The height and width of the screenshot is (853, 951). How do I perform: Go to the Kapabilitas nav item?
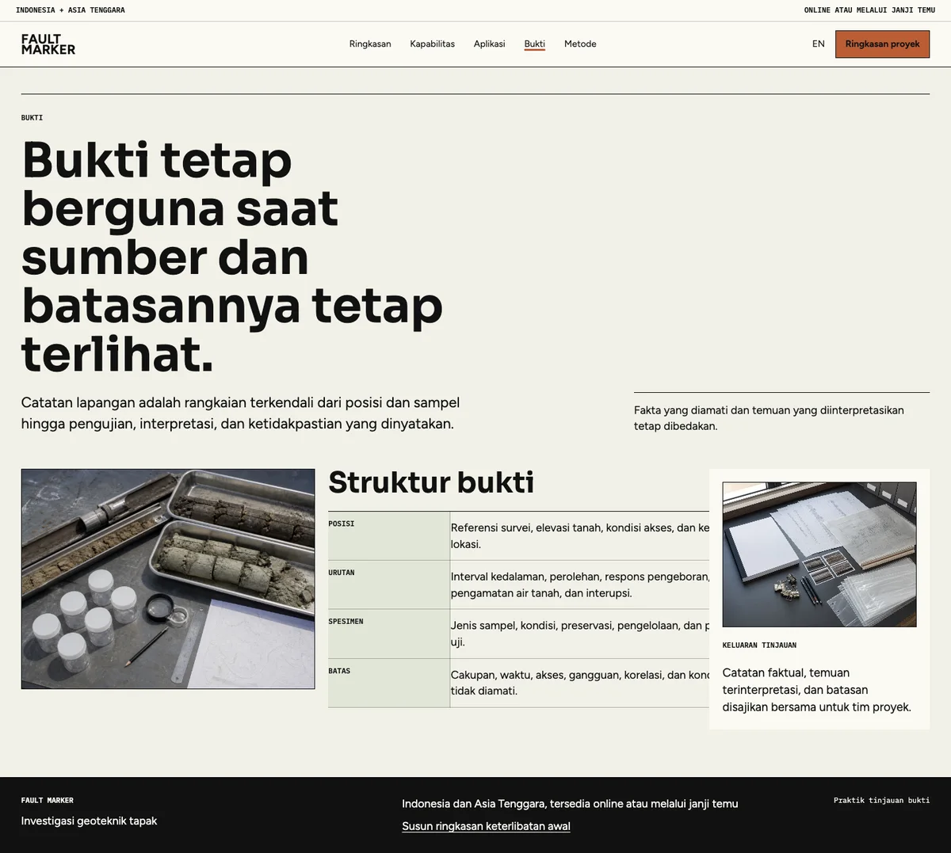coord(432,44)
